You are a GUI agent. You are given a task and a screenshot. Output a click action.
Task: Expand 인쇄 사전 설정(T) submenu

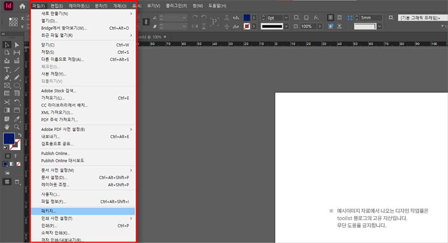point(131,218)
